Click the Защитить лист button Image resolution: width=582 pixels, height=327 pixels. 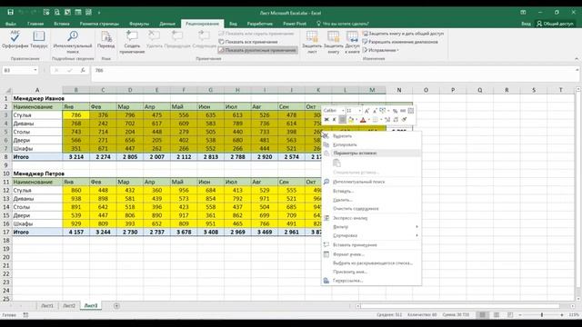(312, 42)
